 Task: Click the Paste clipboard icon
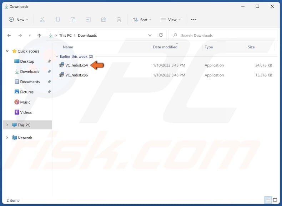pos(73,20)
